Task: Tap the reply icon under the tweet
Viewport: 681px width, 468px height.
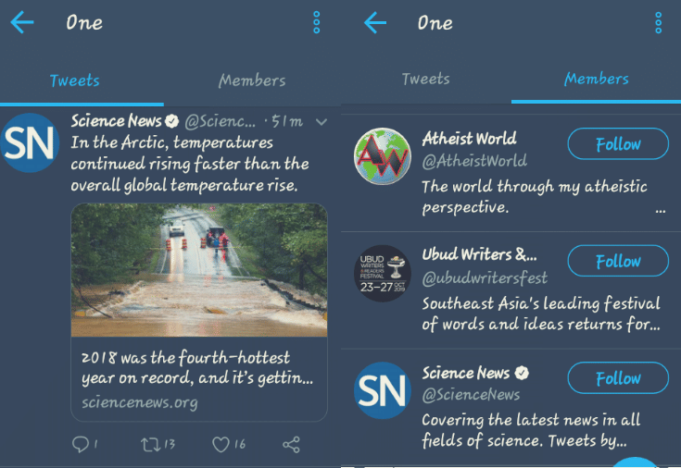Action: coord(81,445)
